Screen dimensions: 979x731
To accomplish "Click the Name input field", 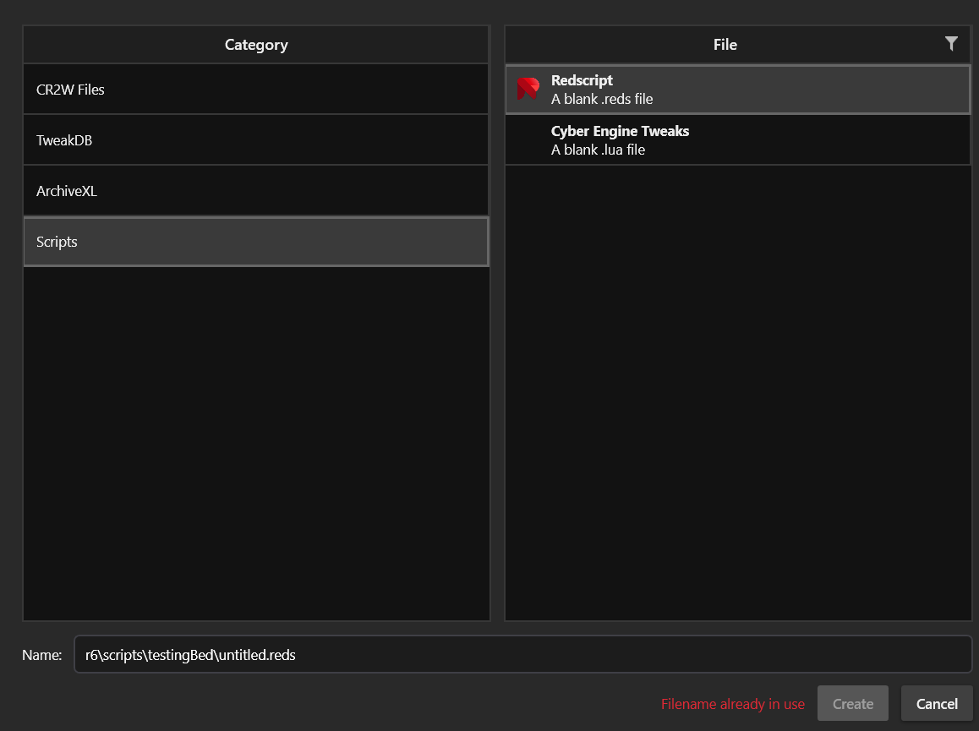I will (523, 654).
